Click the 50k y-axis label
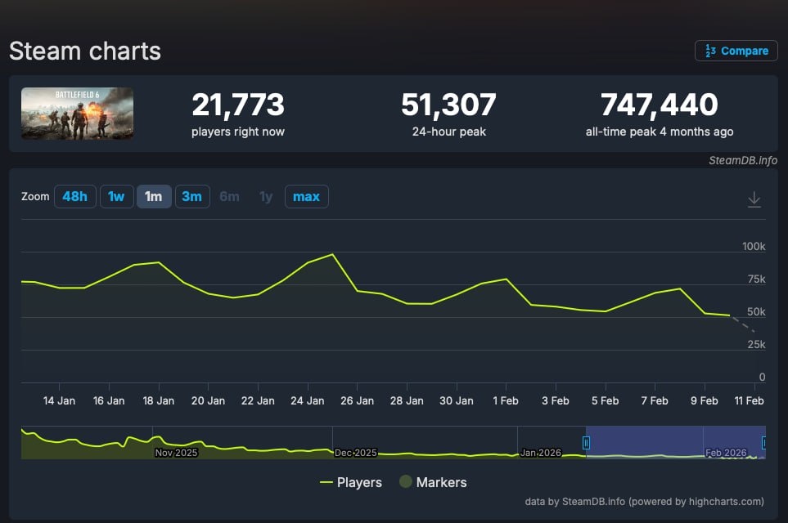 [x=756, y=311]
